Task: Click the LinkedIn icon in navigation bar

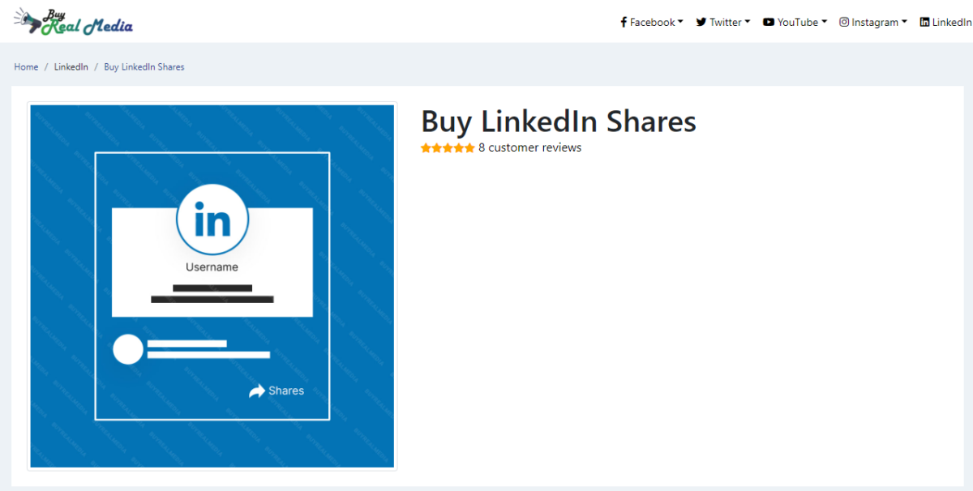Action: pyautogui.click(x=924, y=23)
